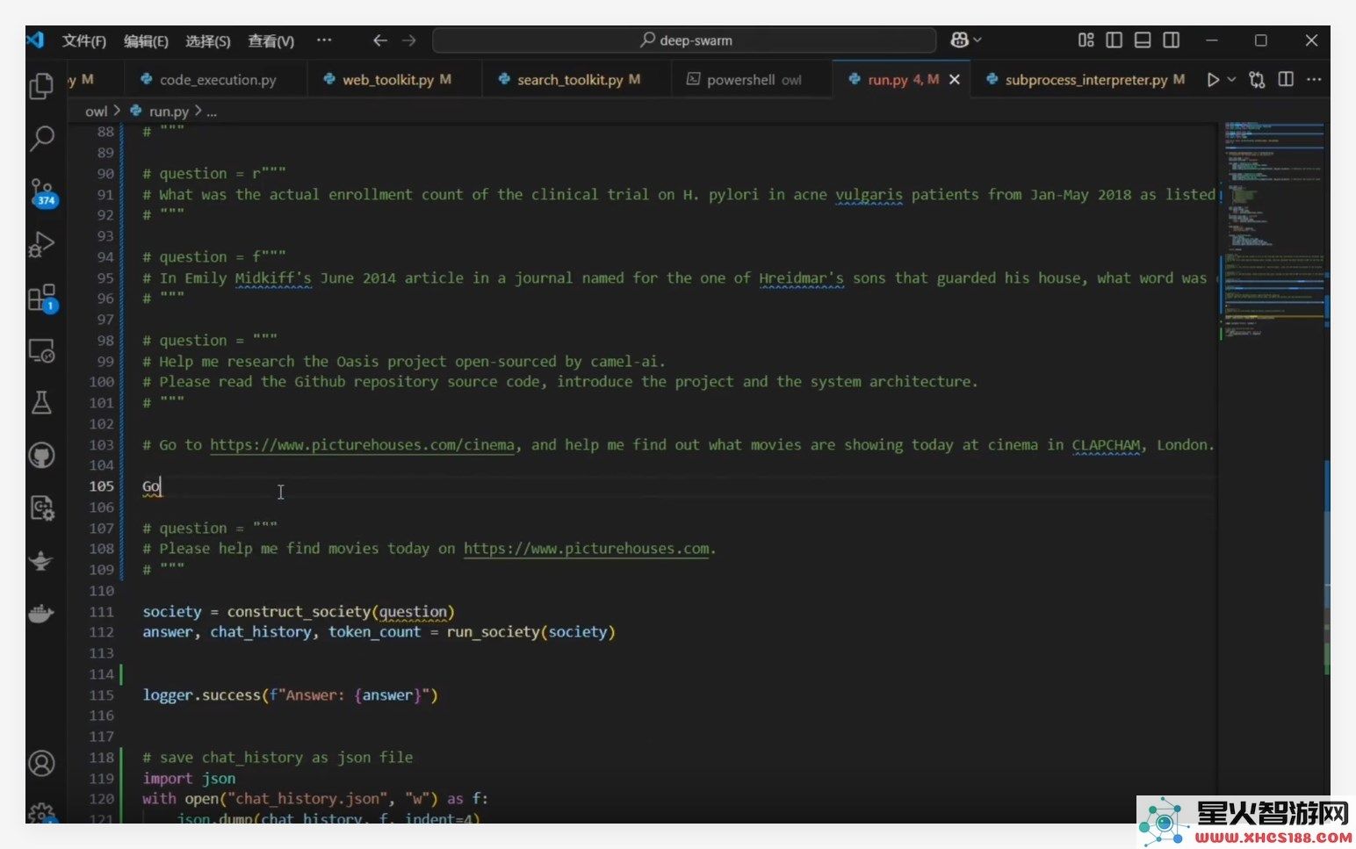Open the picturehouses.com/cinema link on line 103
This screenshot has width=1356, height=849.
pyautogui.click(x=362, y=445)
